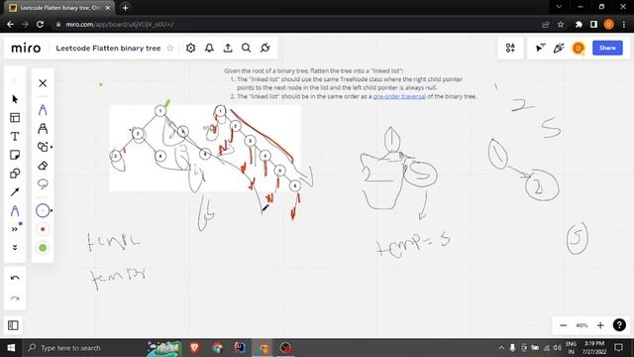Bookmark this page with the star
This screenshot has height=357, width=634.
(561, 24)
